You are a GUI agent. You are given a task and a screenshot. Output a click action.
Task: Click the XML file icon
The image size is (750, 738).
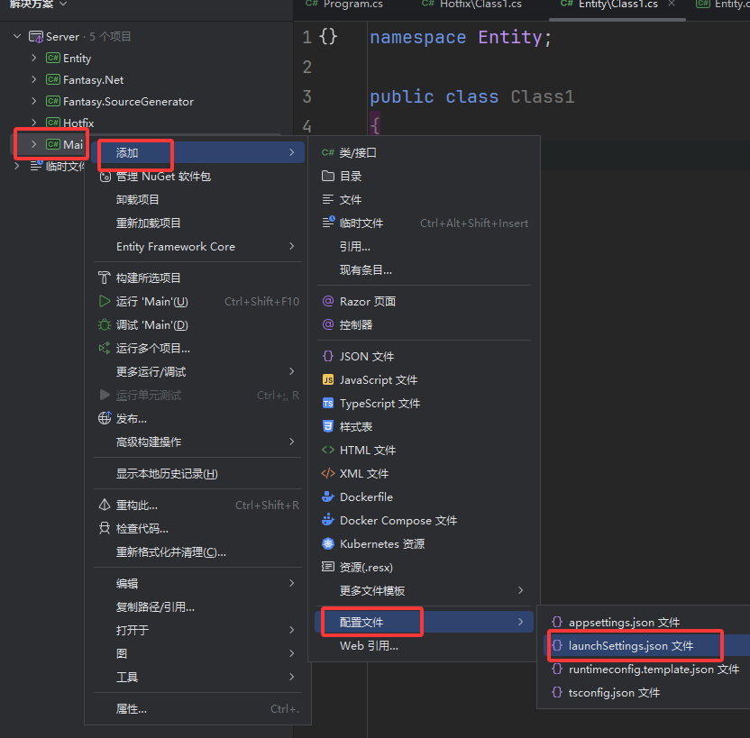coord(327,473)
